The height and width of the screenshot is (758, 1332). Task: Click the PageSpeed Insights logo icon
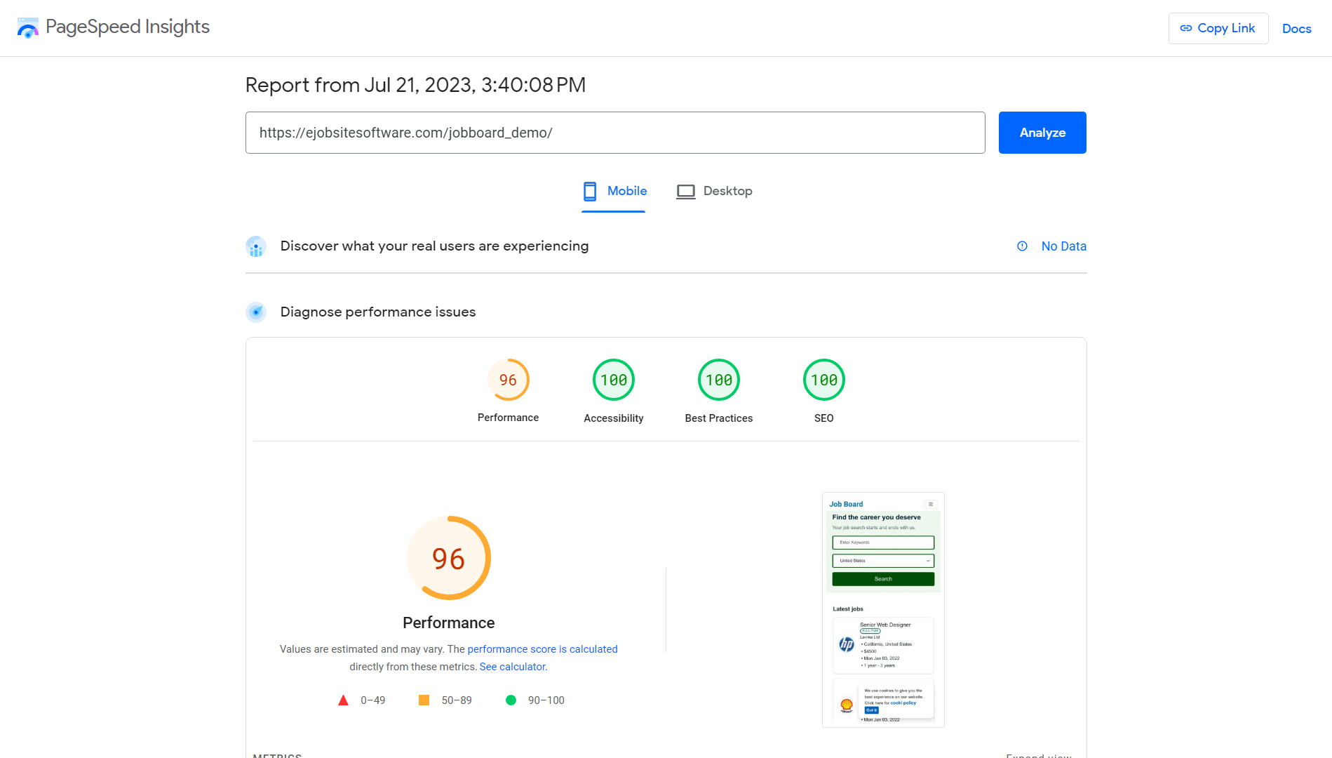tap(27, 27)
